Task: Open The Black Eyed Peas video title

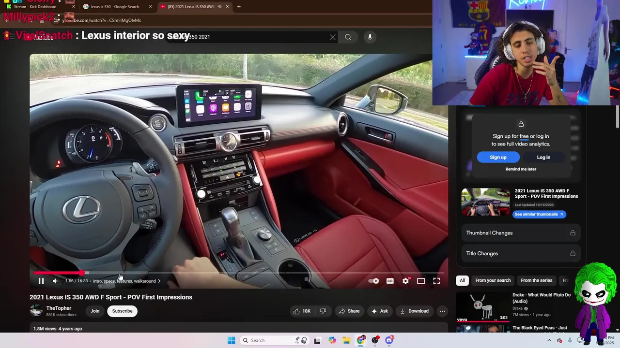Action: [x=540, y=328]
